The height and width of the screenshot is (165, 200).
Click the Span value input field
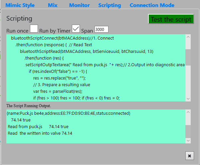[x=101, y=29]
